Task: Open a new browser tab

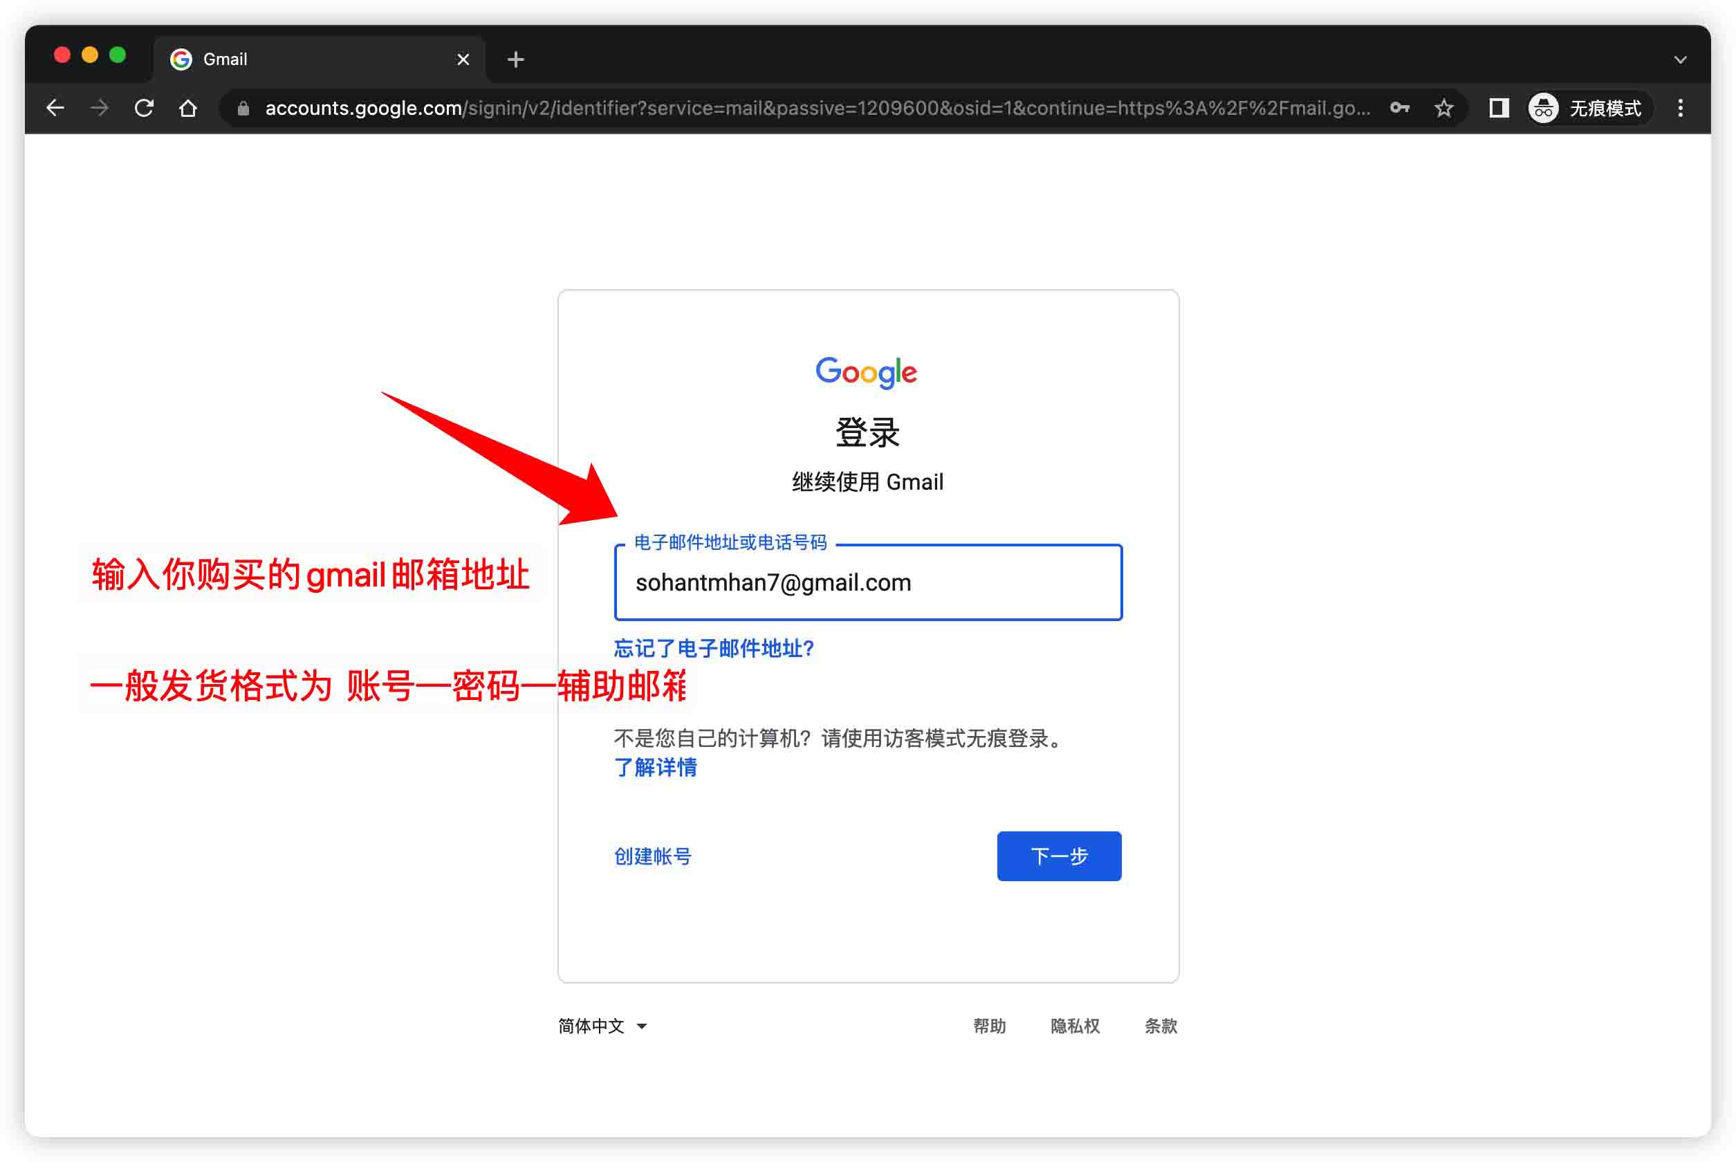Action: (x=516, y=59)
